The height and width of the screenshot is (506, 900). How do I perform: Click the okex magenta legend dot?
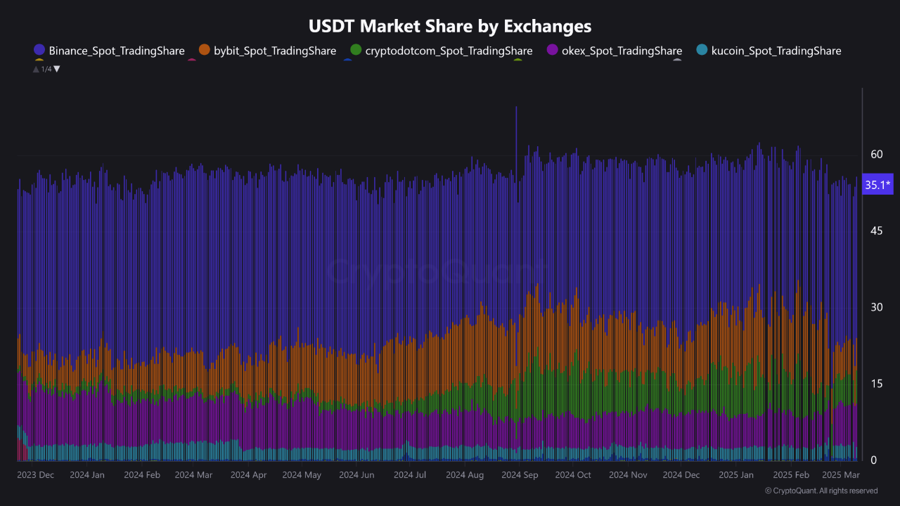(551, 50)
